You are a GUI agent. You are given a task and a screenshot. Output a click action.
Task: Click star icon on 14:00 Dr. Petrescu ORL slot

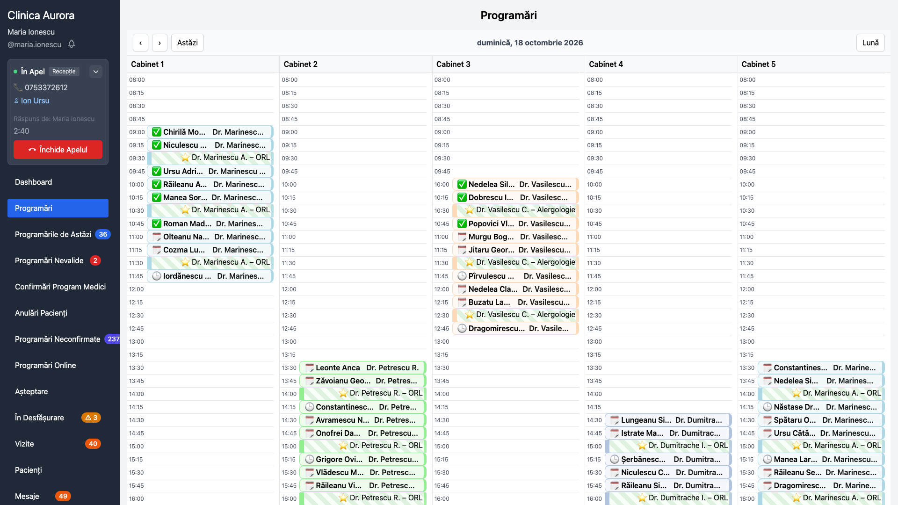point(343,393)
